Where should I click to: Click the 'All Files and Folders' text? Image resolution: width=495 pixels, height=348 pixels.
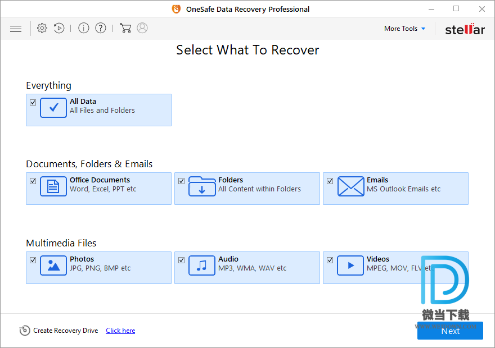coord(102,111)
